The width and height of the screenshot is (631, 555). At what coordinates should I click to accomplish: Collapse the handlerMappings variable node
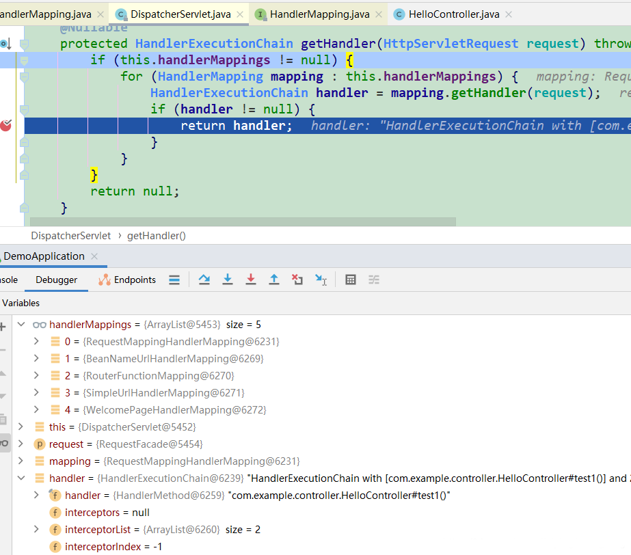21,325
